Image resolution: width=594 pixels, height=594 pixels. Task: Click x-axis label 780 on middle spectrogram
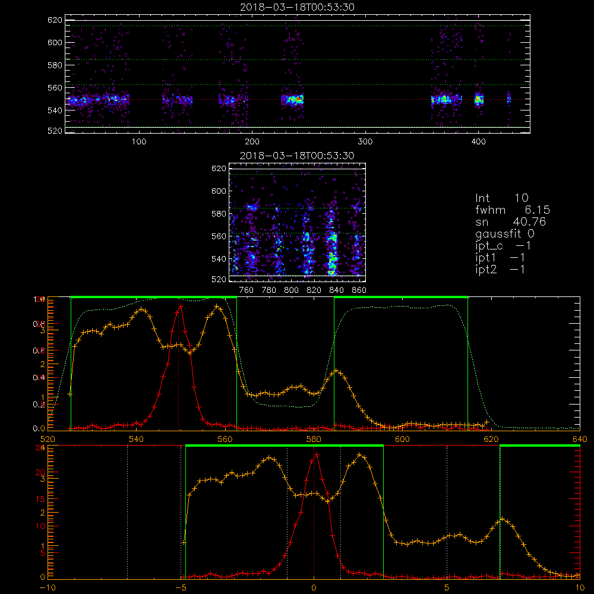pos(269,290)
